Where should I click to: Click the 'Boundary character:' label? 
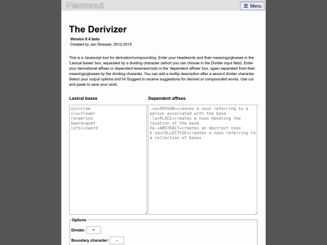click(90, 240)
